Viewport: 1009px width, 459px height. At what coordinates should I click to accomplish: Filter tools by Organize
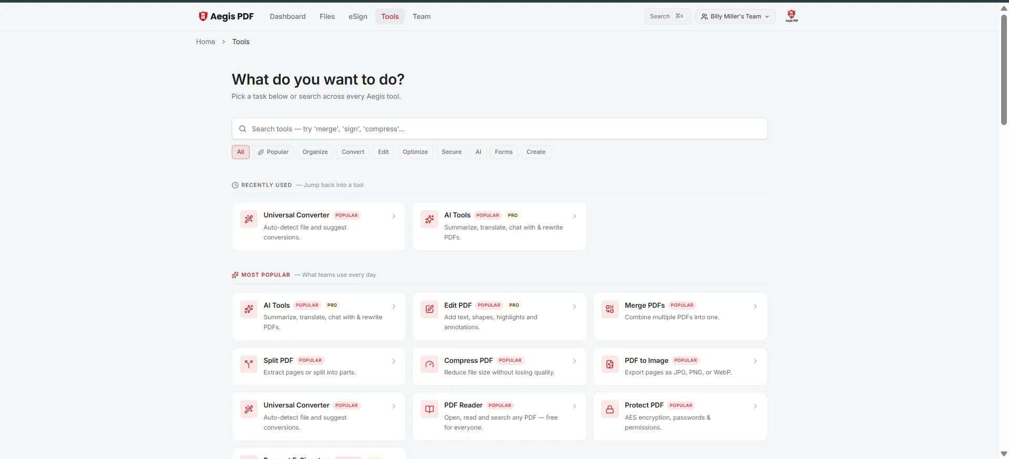point(315,152)
